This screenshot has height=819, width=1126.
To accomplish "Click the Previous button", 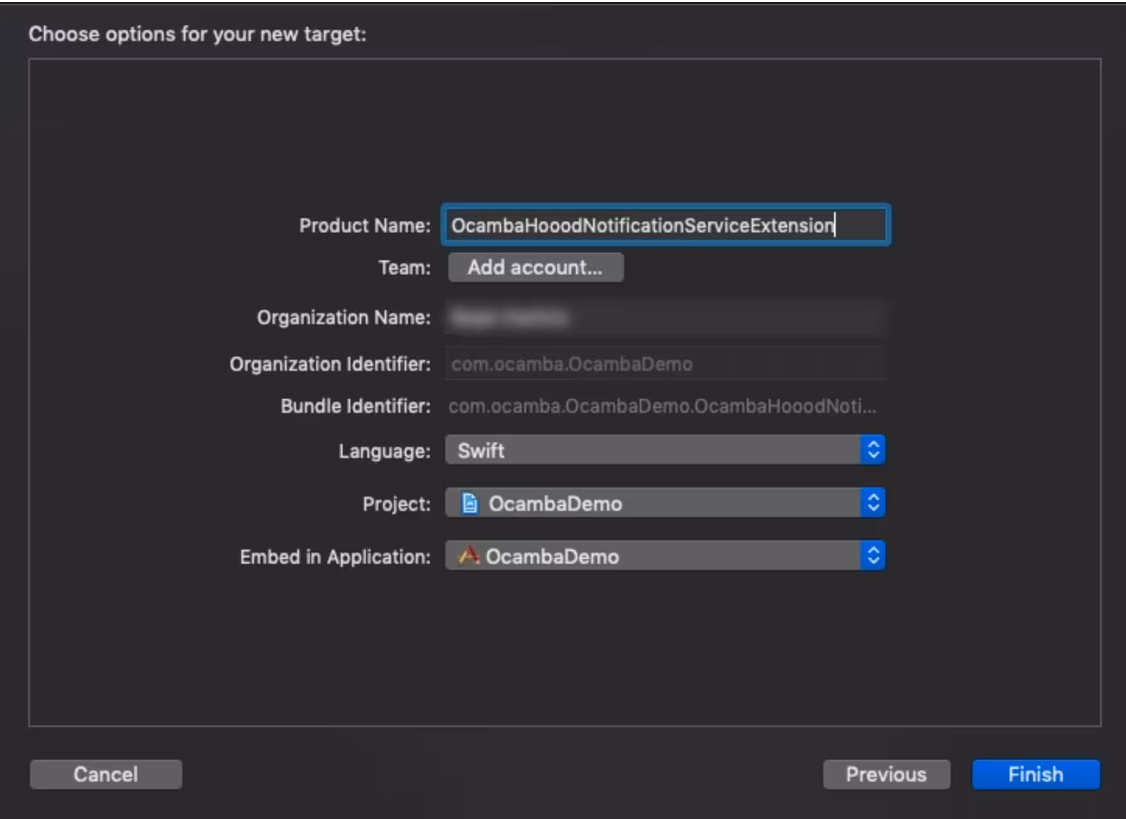I will (887, 774).
